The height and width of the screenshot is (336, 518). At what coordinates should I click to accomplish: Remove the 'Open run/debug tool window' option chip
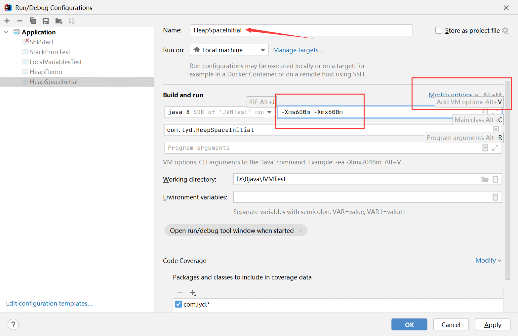[x=300, y=231]
